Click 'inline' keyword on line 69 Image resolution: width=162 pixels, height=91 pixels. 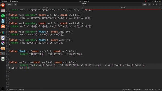click(x=13, y=62)
